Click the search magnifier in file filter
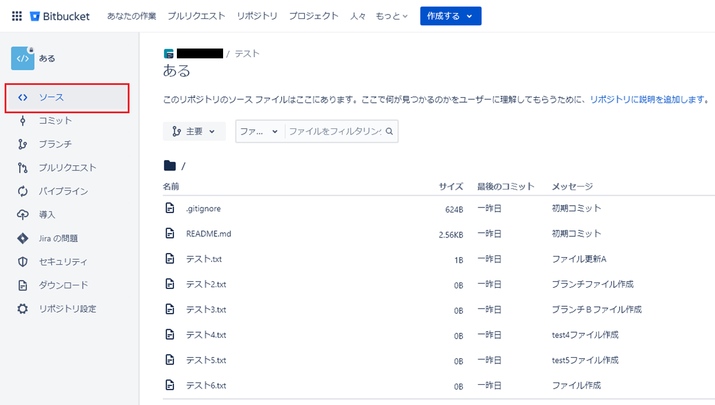The width and height of the screenshot is (715, 405). [x=390, y=131]
